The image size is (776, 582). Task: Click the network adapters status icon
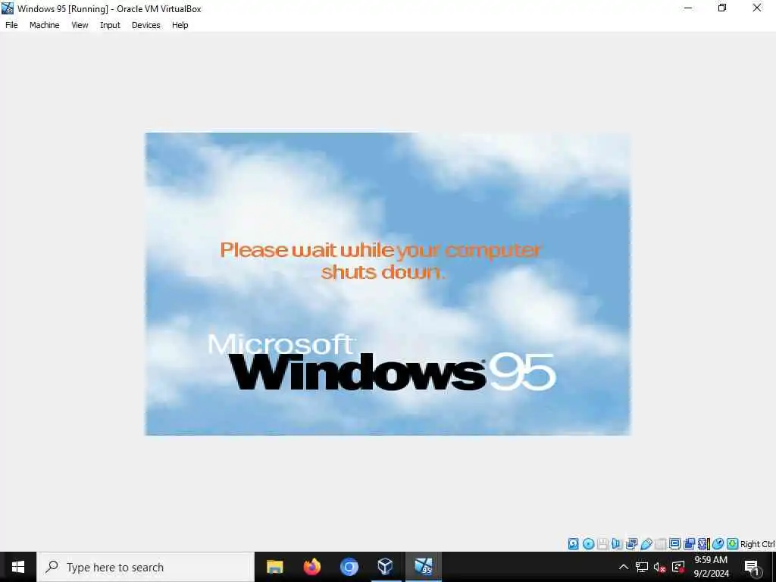click(x=631, y=544)
